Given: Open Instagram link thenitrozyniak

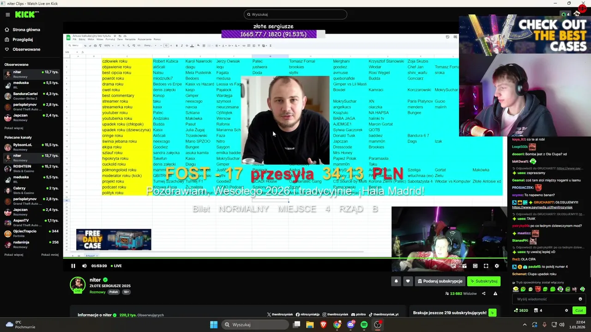Looking at the screenshot, I should click(x=335, y=314).
